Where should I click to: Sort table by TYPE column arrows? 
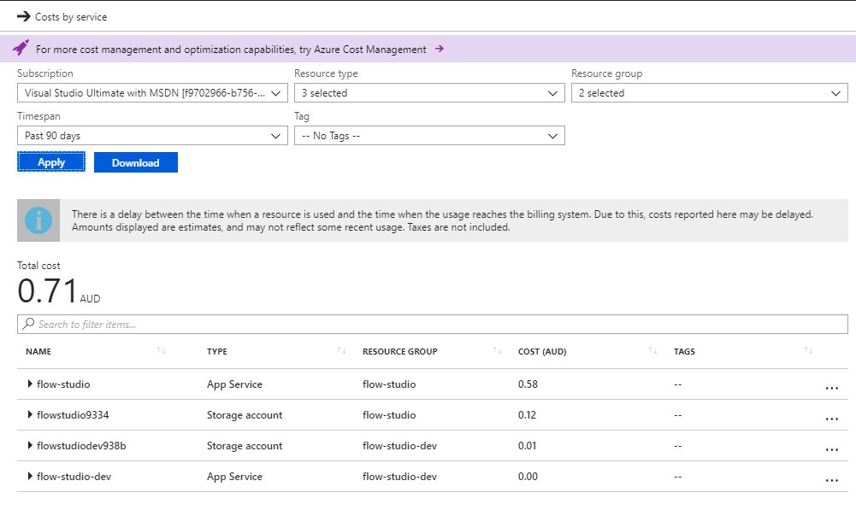click(x=341, y=350)
